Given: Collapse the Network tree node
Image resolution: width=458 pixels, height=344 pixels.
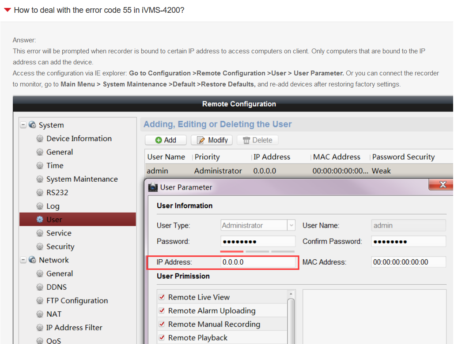Looking at the screenshot, I should coord(23,260).
